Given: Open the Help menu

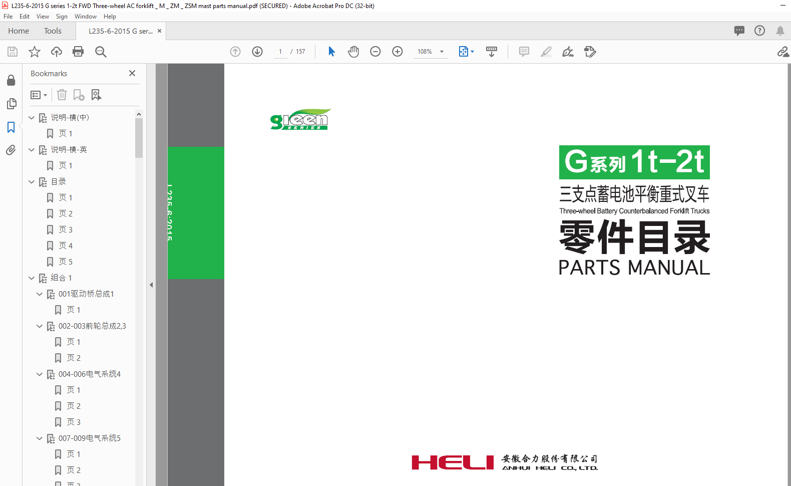Looking at the screenshot, I should (x=110, y=17).
